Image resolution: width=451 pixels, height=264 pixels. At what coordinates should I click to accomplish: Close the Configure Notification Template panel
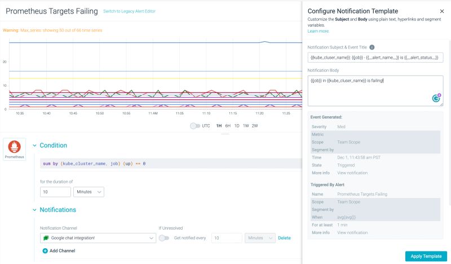pyautogui.click(x=442, y=11)
